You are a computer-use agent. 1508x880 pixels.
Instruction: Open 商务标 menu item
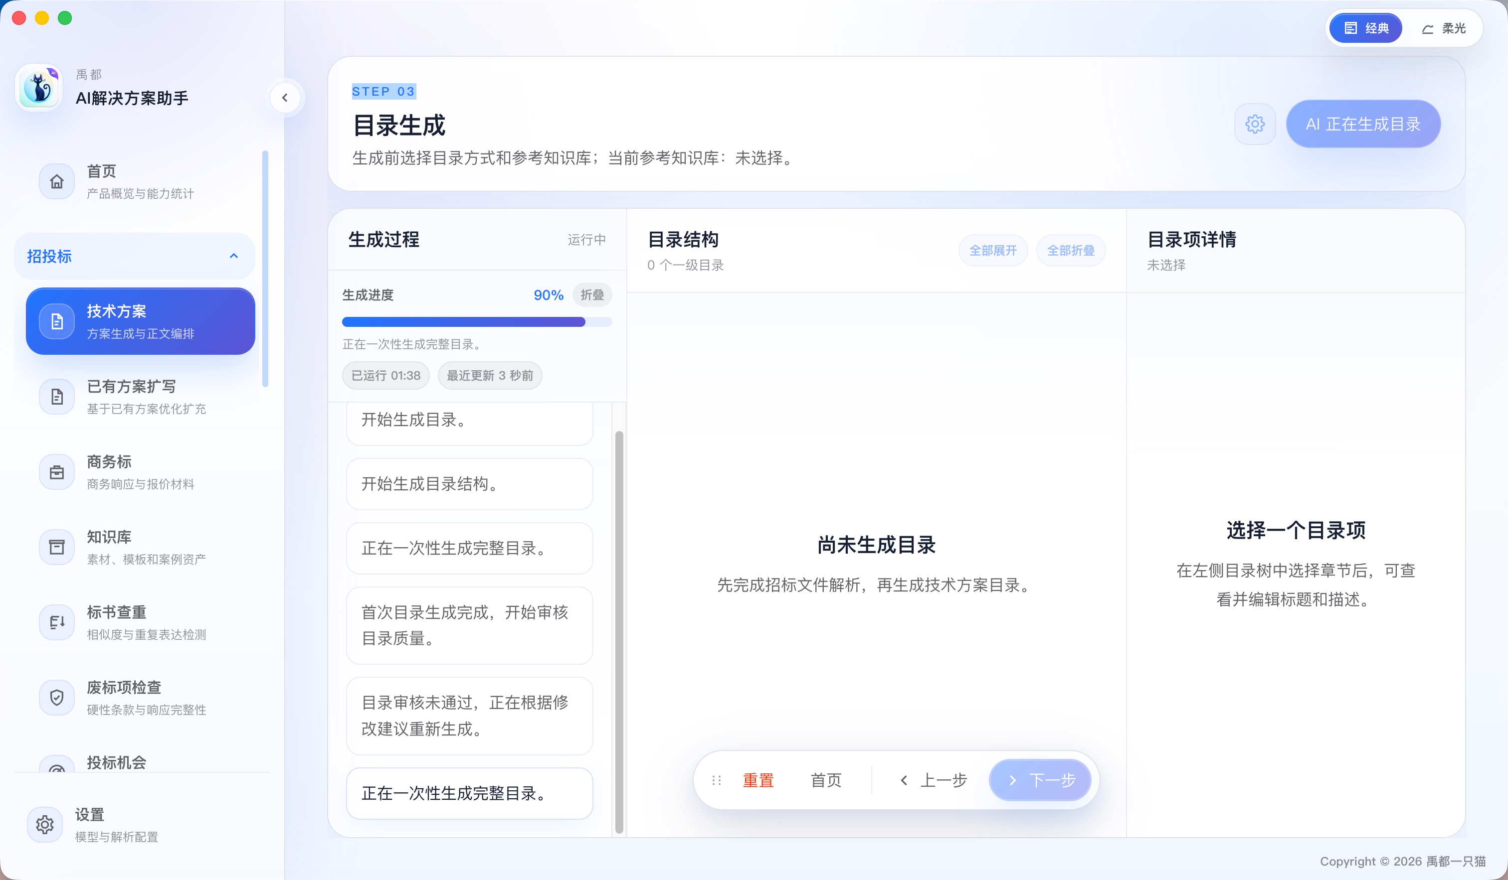(141, 472)
